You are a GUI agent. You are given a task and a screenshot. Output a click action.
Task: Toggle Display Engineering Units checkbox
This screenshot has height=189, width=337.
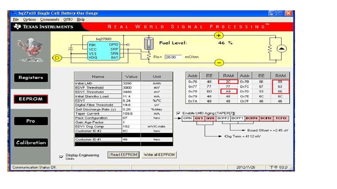pos(61,157)
